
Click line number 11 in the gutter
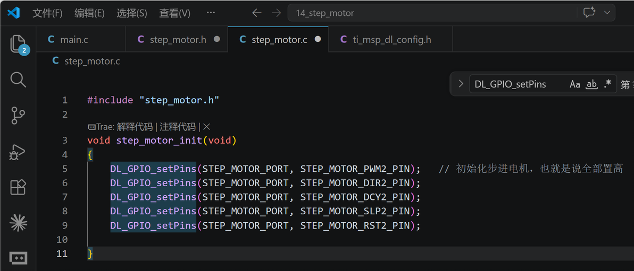tap(62, 253)
